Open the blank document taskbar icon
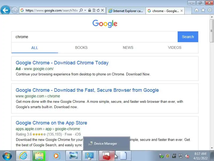 pos(123,156)
